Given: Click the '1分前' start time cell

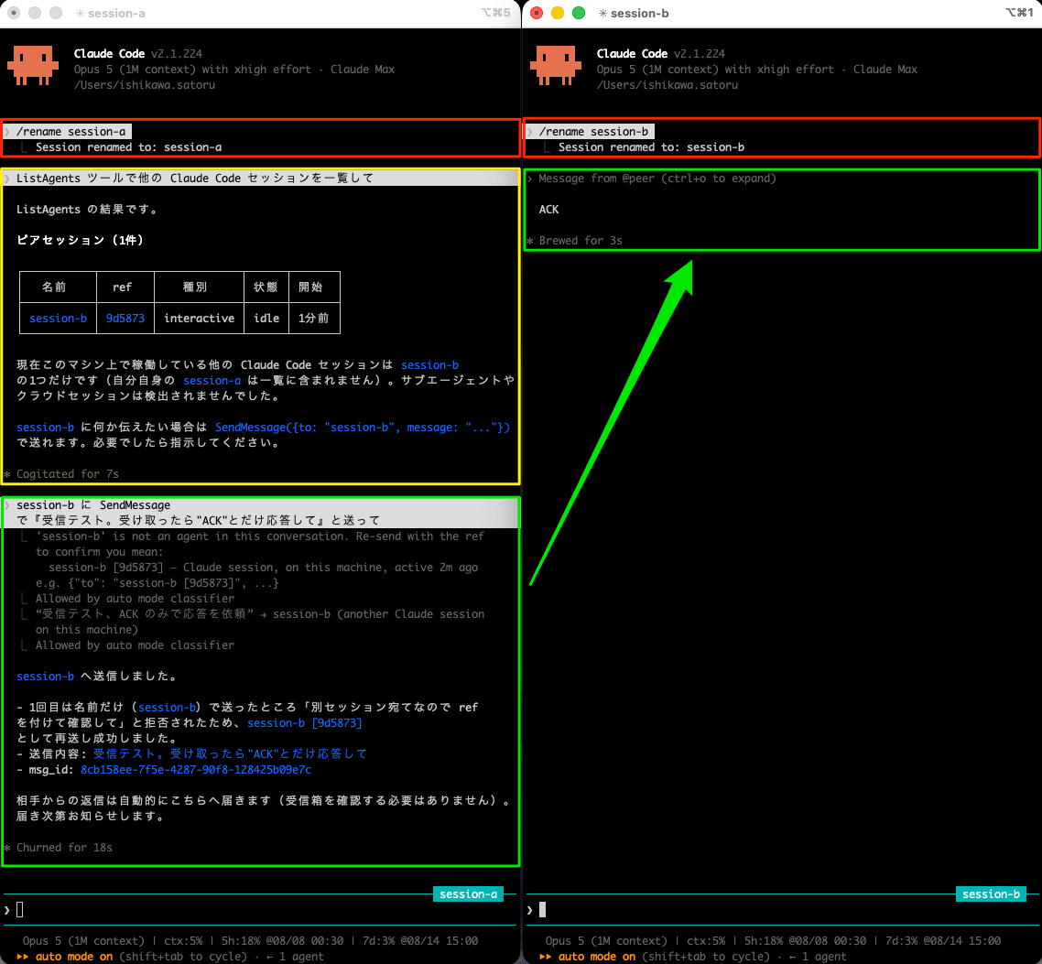Looking at the screenshot, I should pyautogui.click(x=314, y=319).
